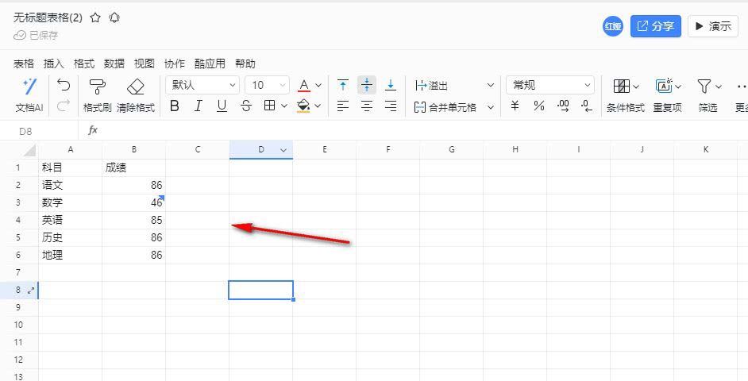Click the notification bell icon
The height and width of the screenshot is (381, 748).
pos(114,17)
